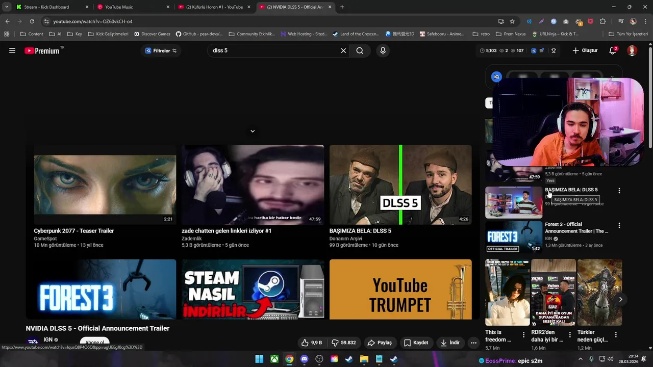This screenshot has width=653, height=367.
Task: Reload the page
Action: point(32,21)
